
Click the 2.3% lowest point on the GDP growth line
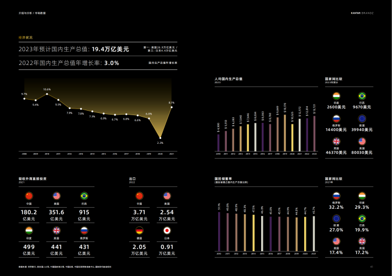click(160, 138)
